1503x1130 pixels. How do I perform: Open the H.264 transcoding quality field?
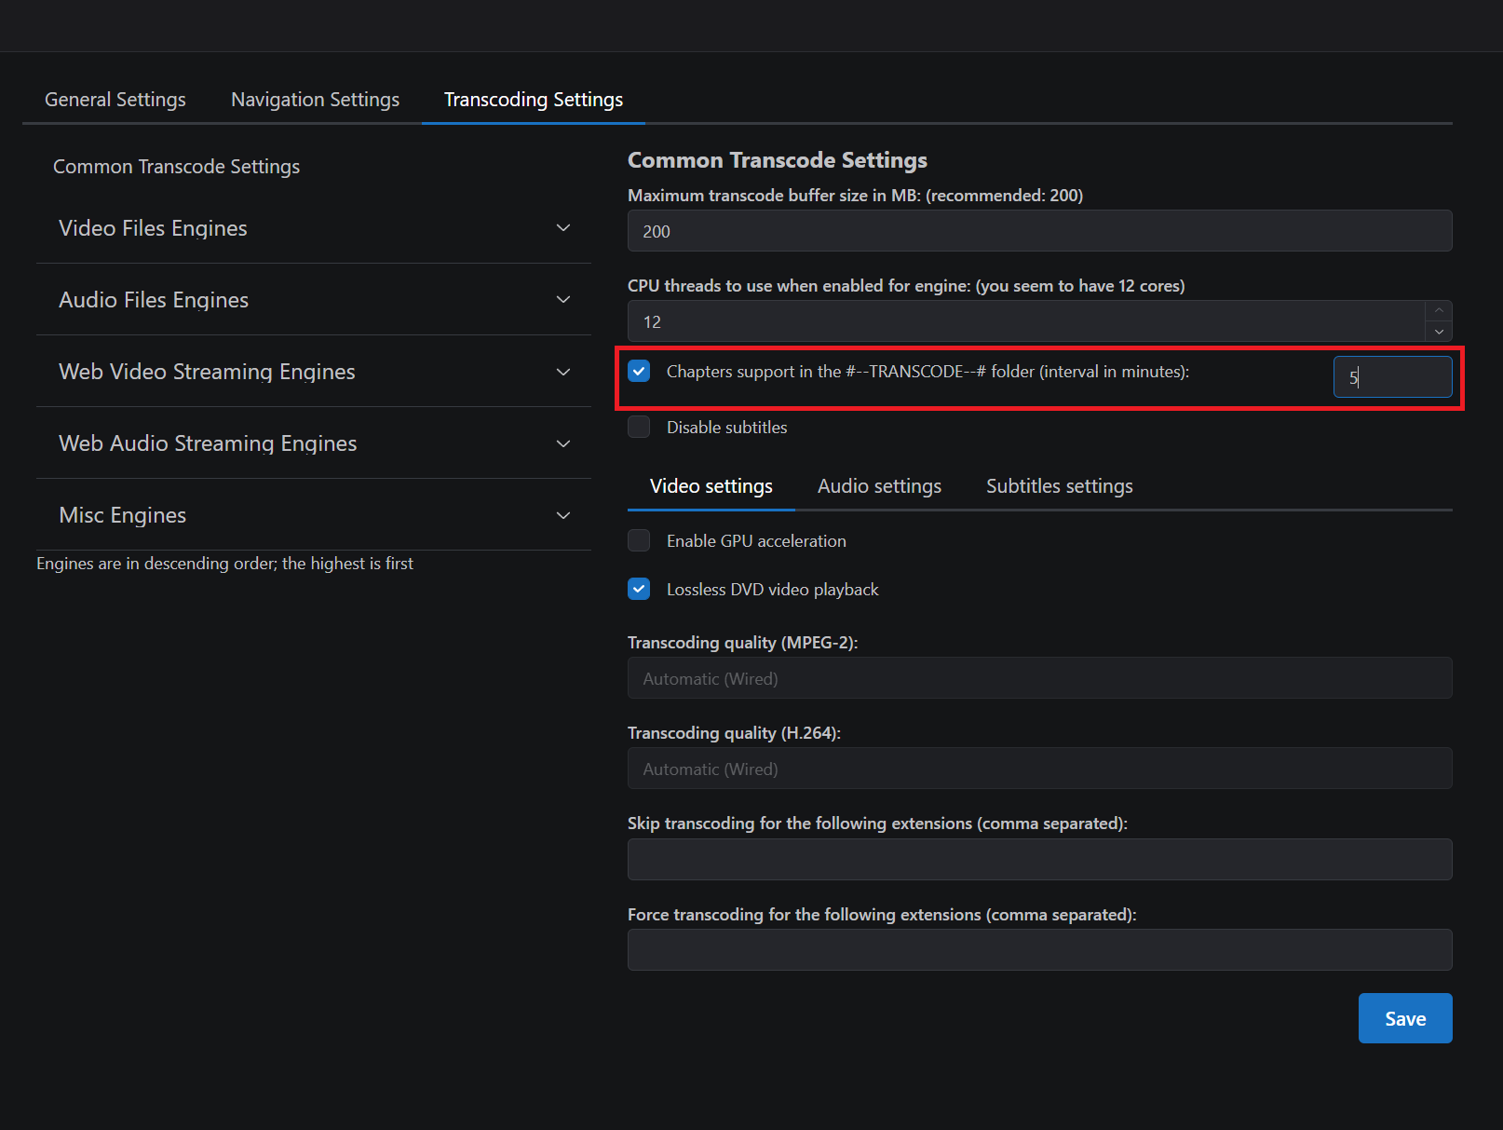(1039, 769)
